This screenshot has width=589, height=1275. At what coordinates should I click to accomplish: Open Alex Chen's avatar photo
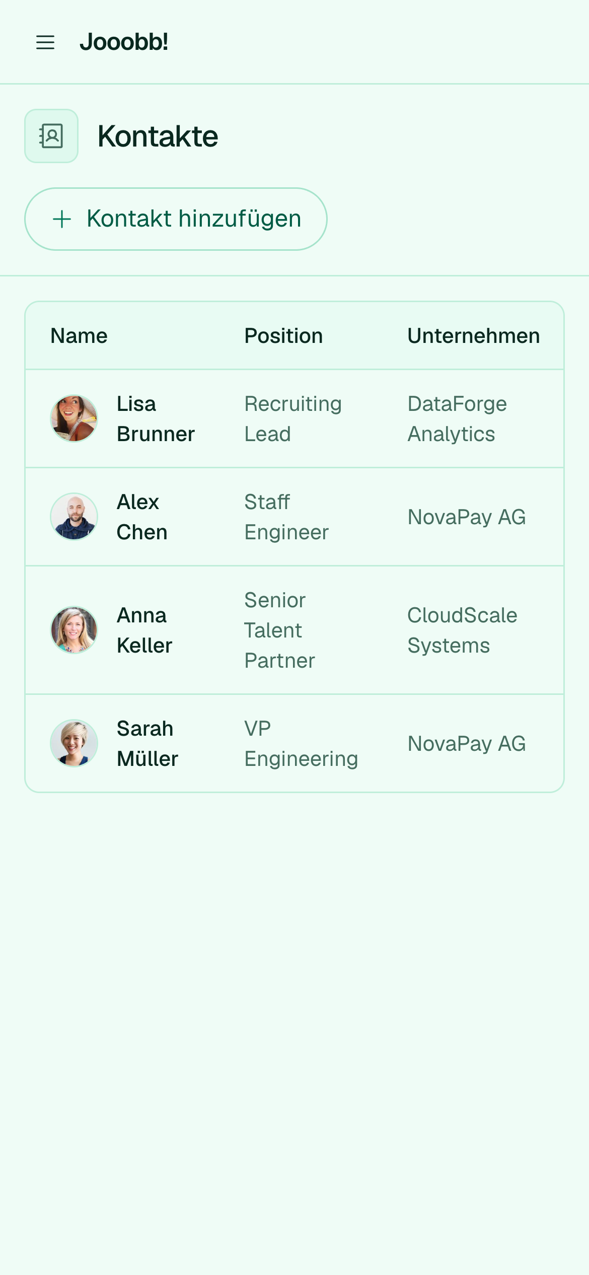(74, 517)
